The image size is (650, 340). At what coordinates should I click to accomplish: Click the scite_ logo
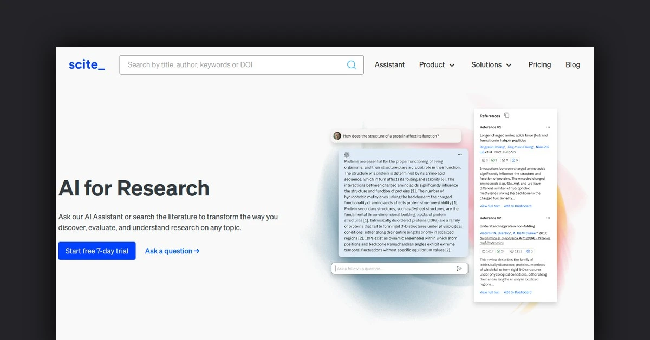pos(87,65)
